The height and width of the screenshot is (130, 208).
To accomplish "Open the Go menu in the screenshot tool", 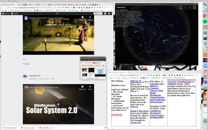I will (99, 60).
